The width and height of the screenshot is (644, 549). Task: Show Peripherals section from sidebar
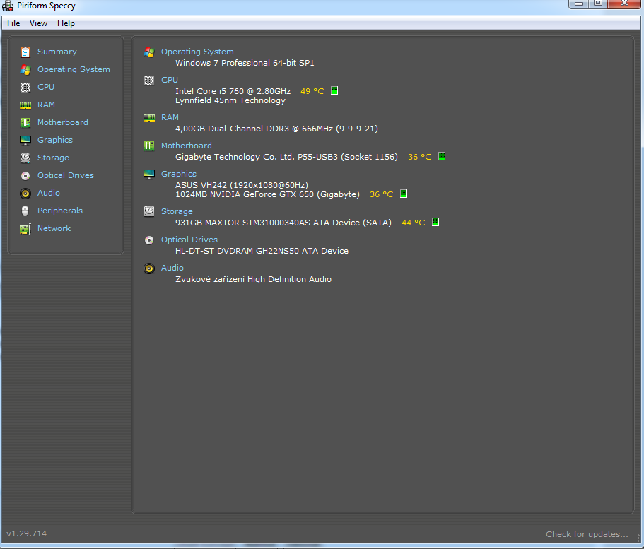tap(60, 211)
